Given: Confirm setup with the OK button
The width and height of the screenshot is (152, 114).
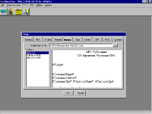Looking at the screenshot, I should [x=68, y=93].
